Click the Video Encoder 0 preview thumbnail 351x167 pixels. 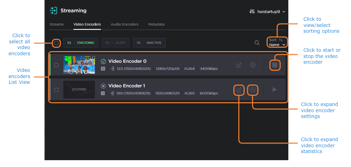[79, 65]
